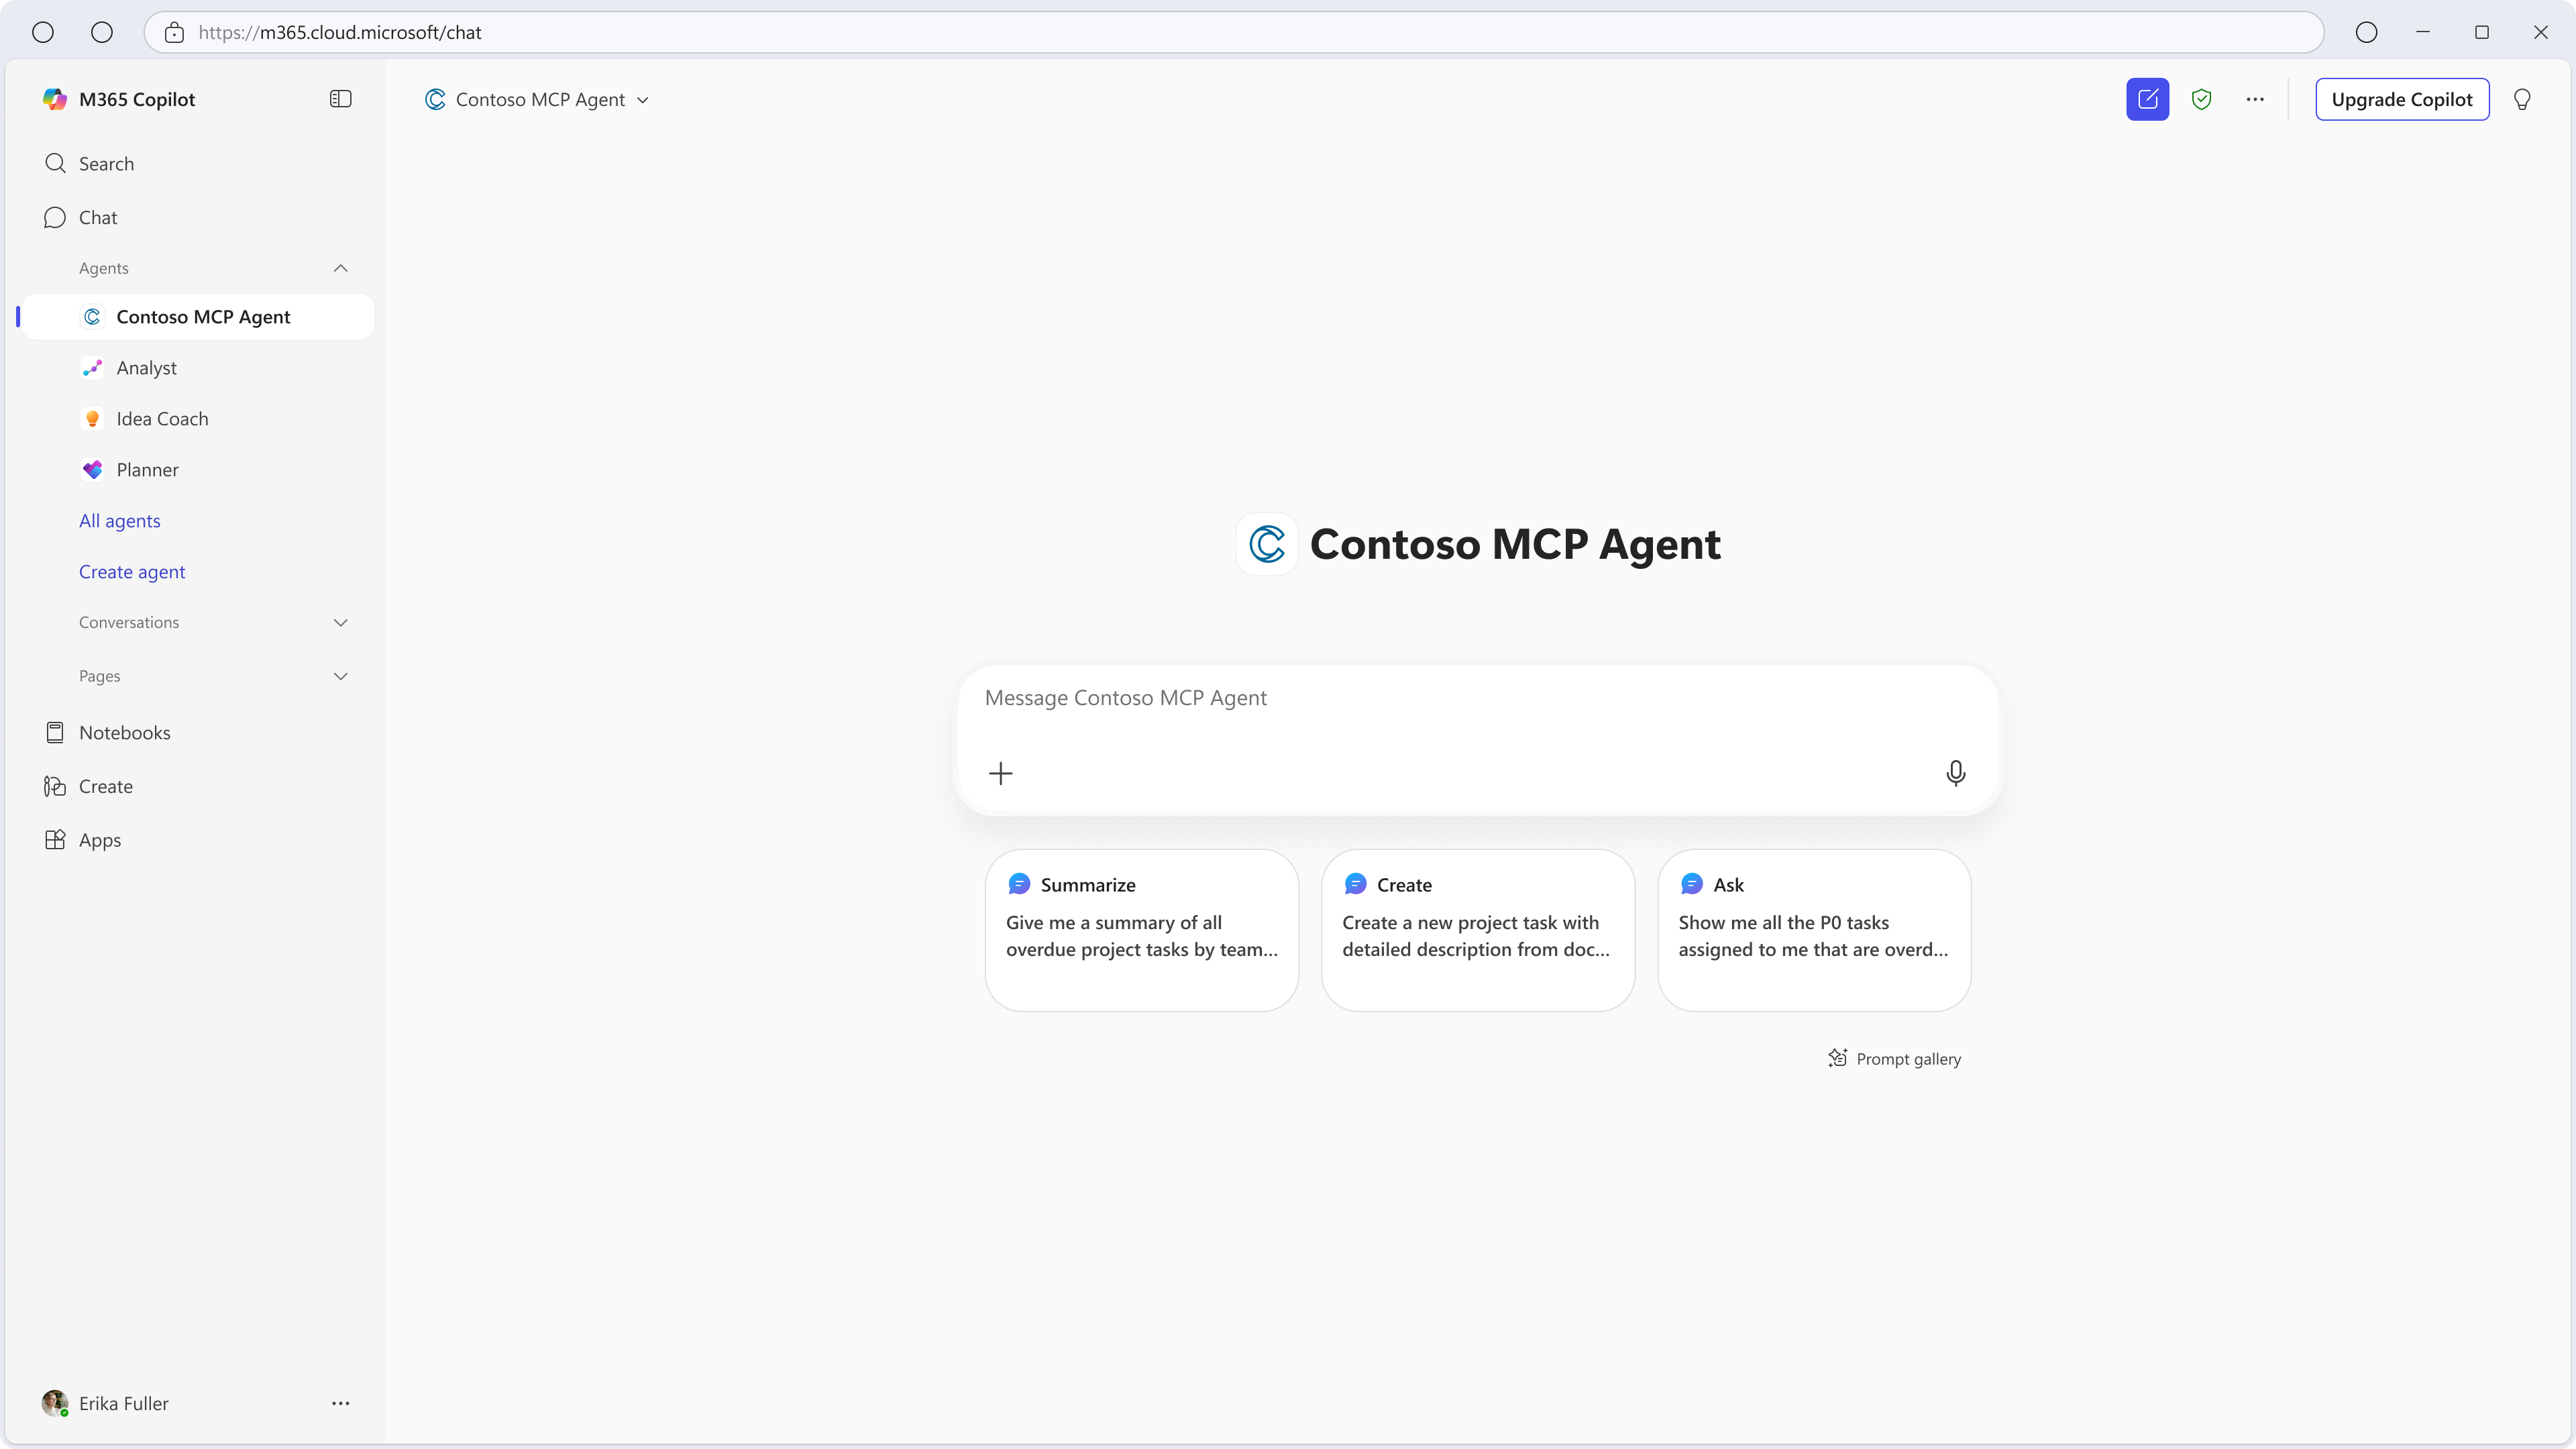2576x1449 pixels.
Task: Click the Upgrade Copilot button
Action: click(x=2401, y=99)
